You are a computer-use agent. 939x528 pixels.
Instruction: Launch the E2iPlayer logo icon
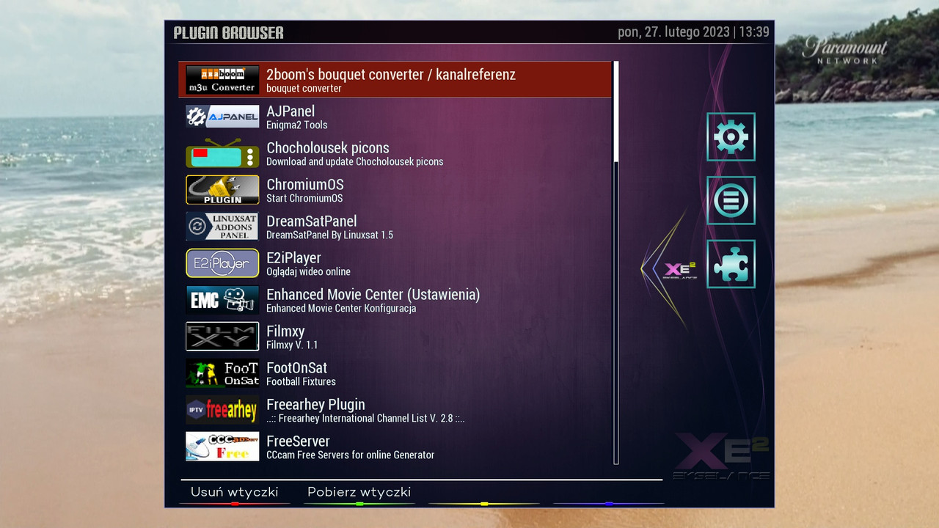click(x=222, y=263)
